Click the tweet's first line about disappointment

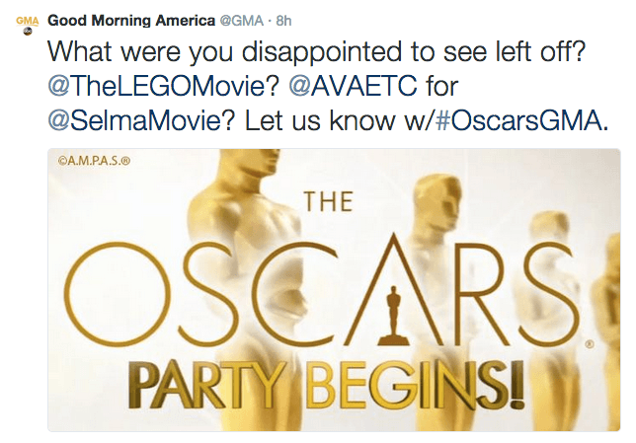(317, 52)
